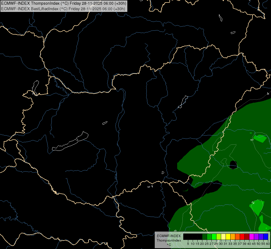Click the legend value '20'

click(202, 244)
